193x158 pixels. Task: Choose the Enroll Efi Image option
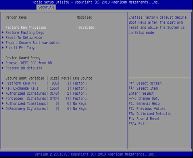point(21,48)
